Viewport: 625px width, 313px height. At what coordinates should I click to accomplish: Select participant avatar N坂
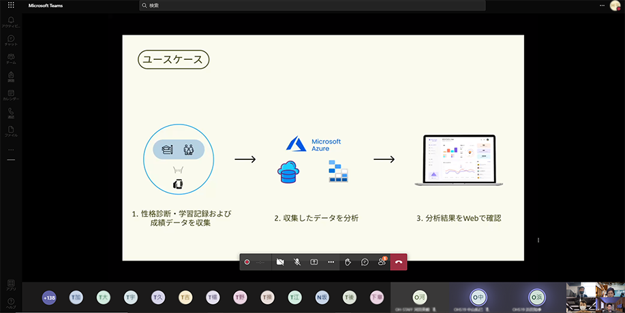click(x=322, y=297)
